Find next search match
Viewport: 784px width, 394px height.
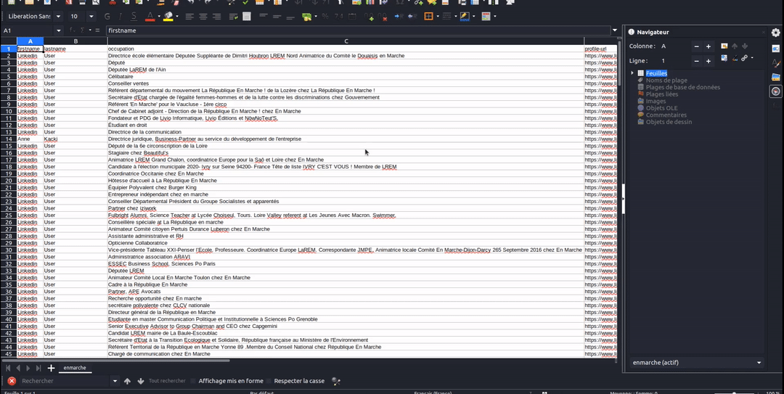coord(141,381)
